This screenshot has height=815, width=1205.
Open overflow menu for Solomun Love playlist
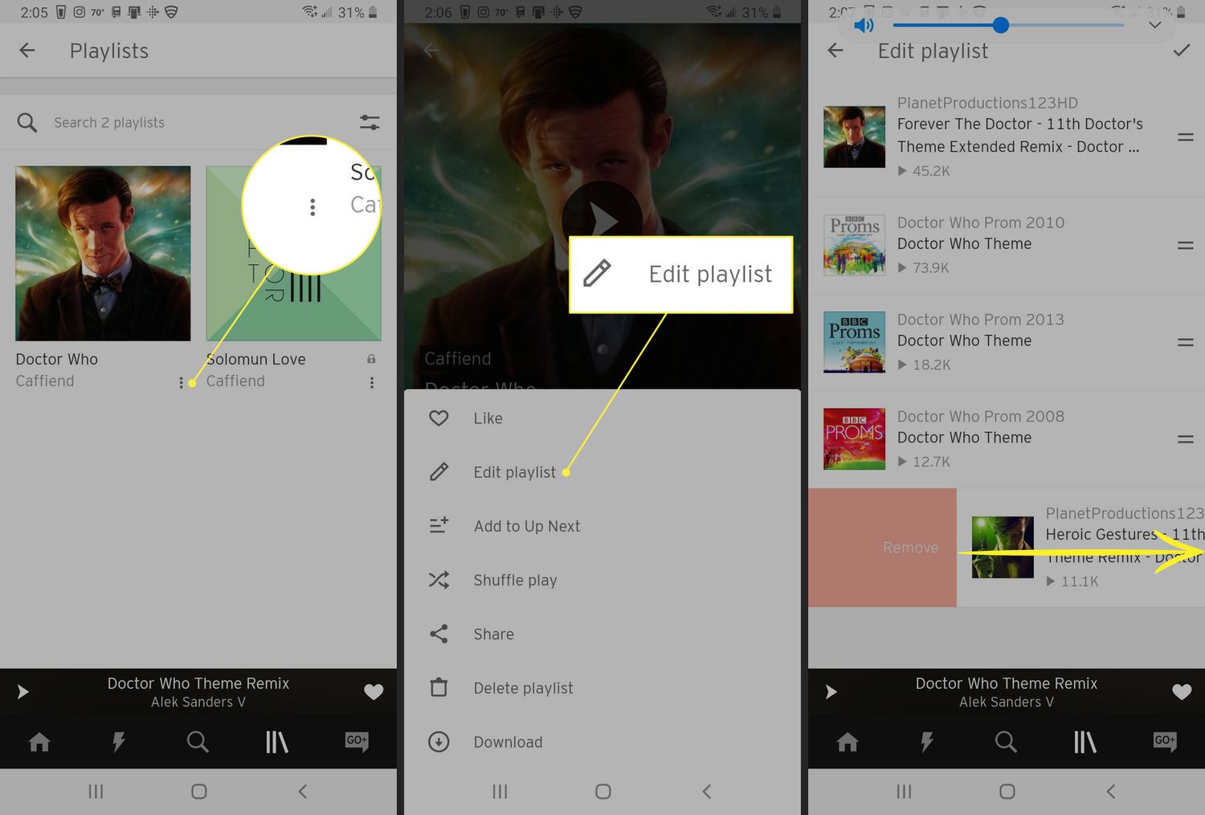371,382
